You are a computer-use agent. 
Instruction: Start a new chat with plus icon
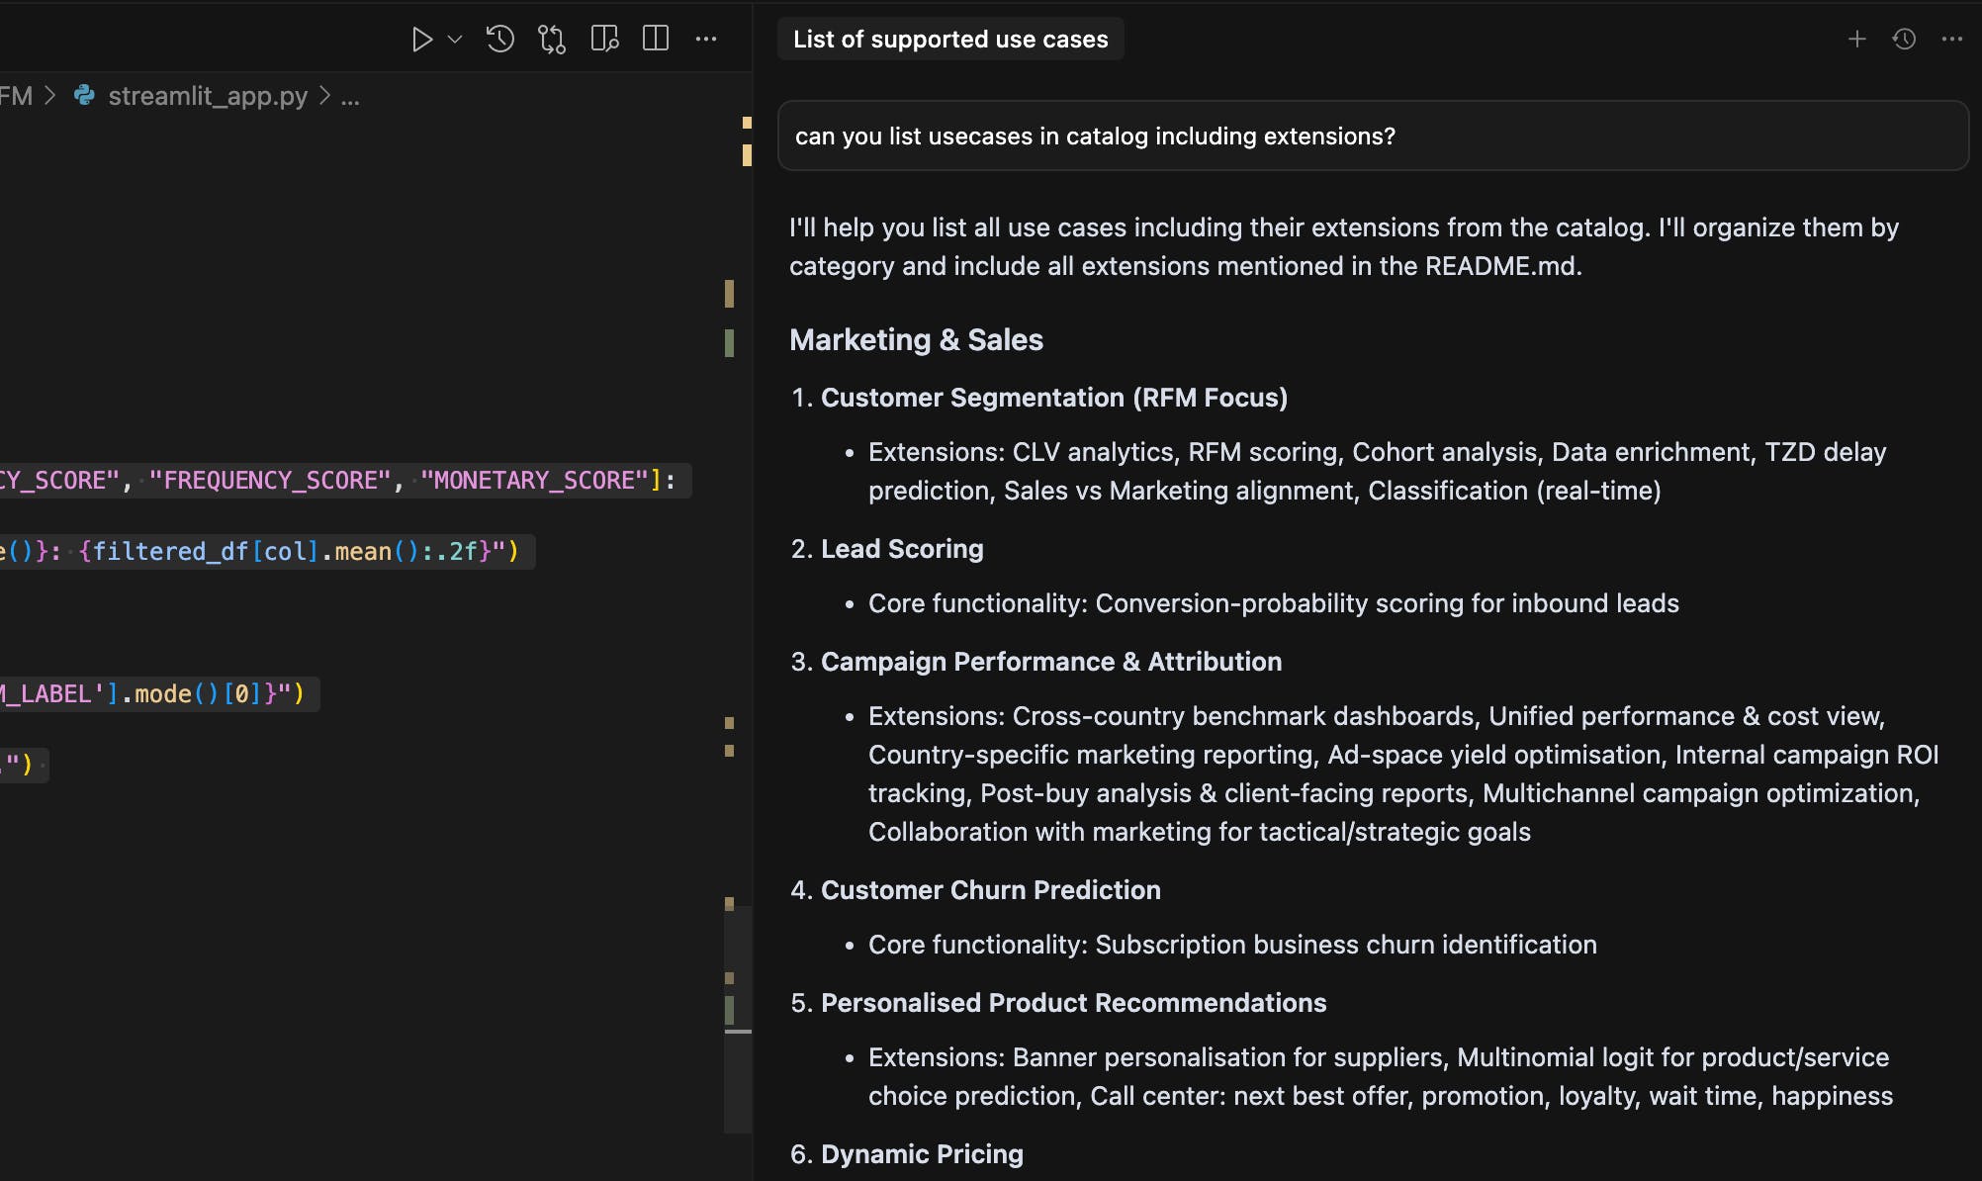tap(1856, 40)
